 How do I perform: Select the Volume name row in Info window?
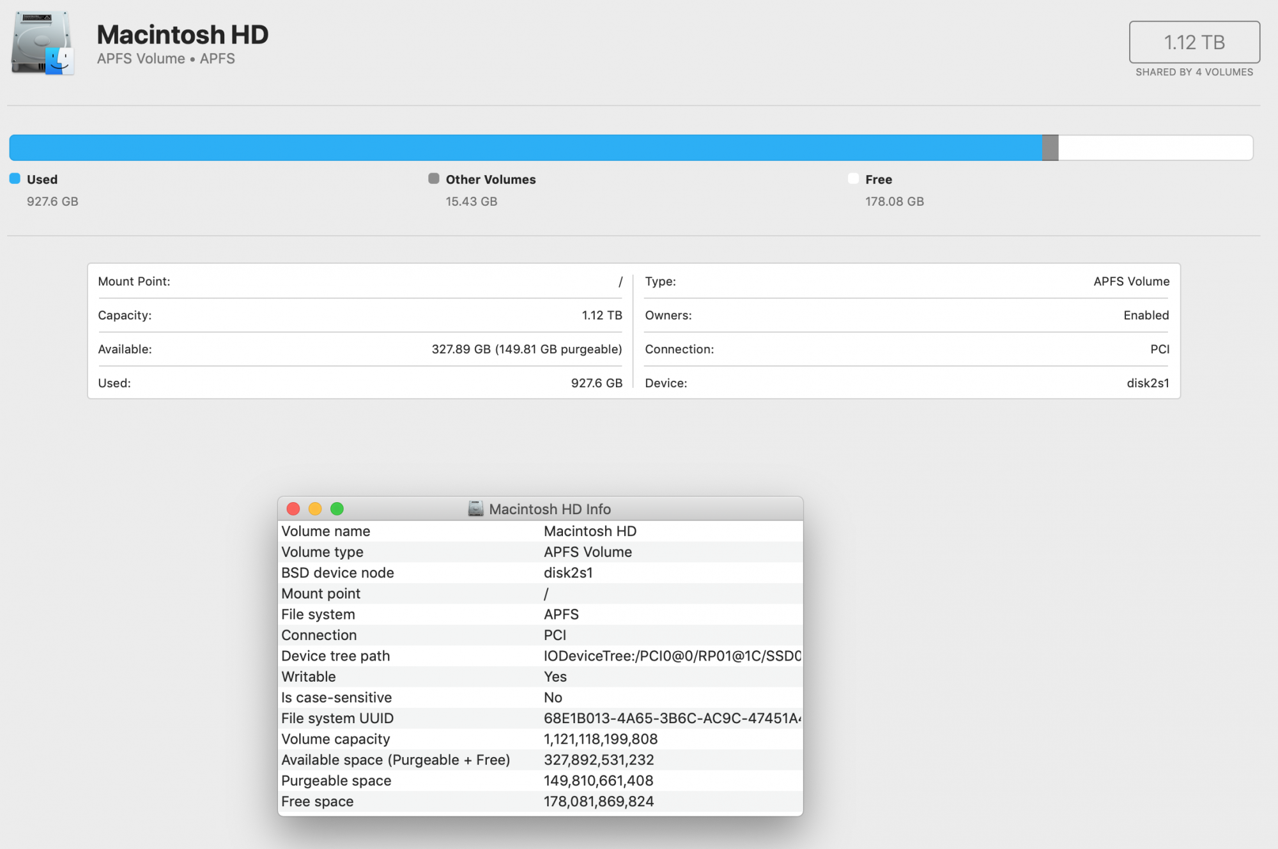541,531
